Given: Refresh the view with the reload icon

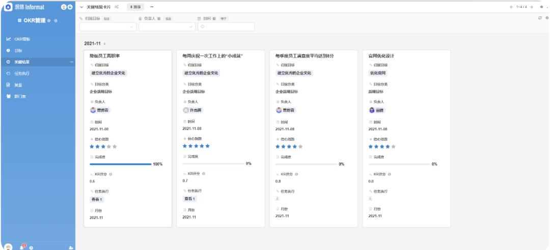Looking at the screenshot, I should [540, 18].
